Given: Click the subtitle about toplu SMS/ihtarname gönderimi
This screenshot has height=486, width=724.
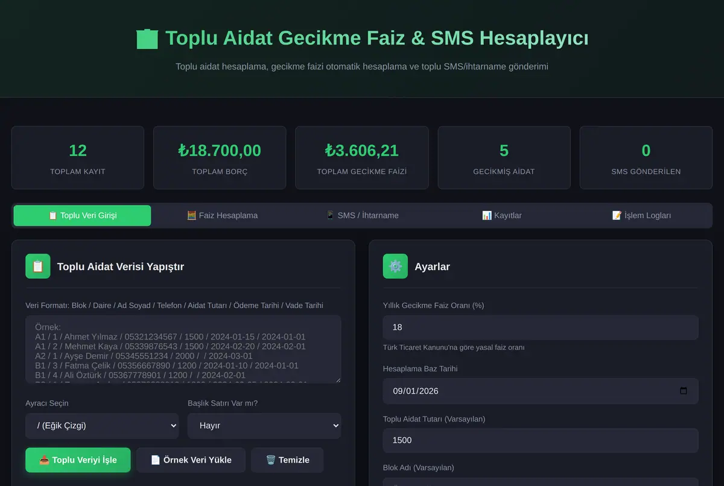Looking at the screenshot, I should tap(362, 66).
